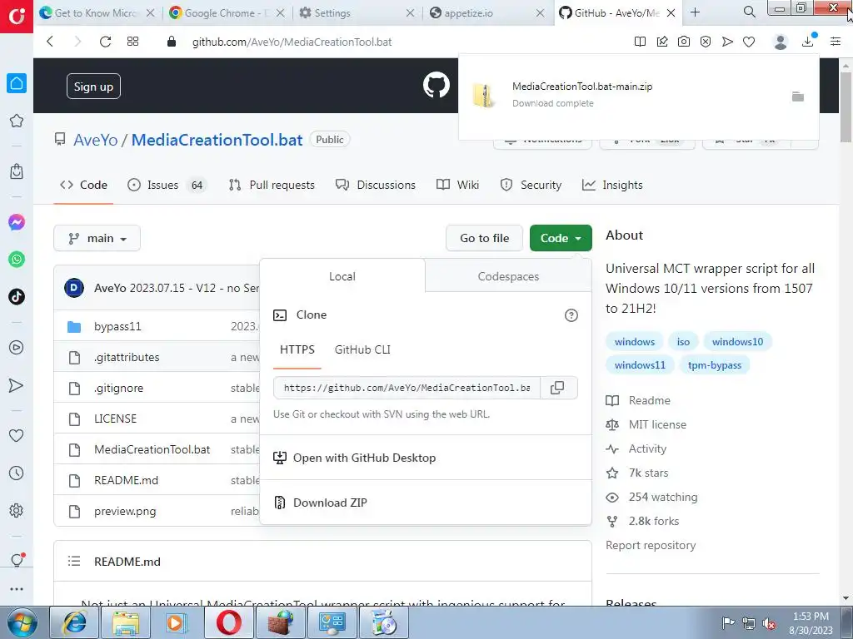
Task: Open Opera sidebar home icon
Action: click(17, 83)
